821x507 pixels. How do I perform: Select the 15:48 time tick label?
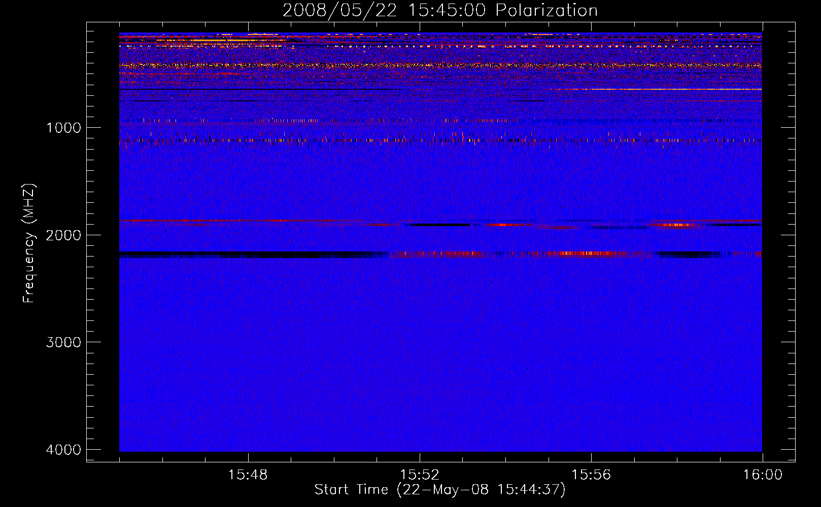click(248, 475)
